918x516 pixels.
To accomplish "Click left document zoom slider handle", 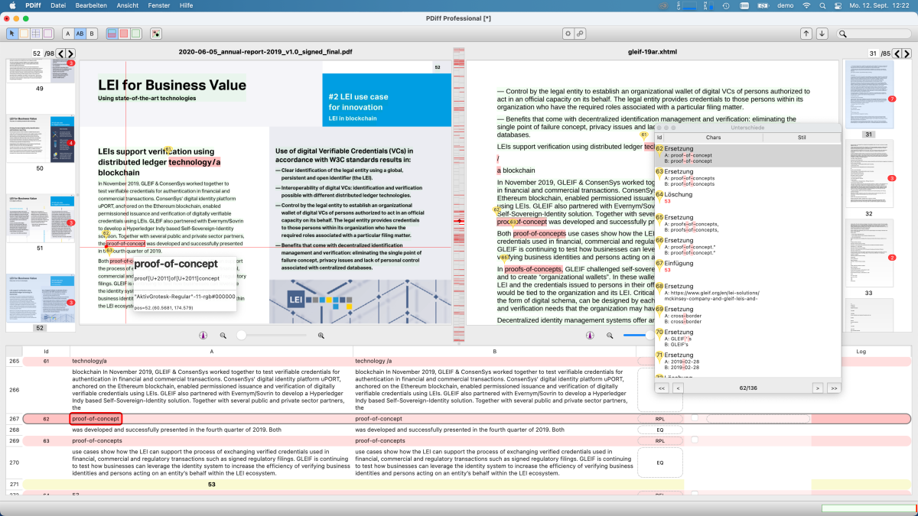I will pyautogui.click(x=241, y=336).
